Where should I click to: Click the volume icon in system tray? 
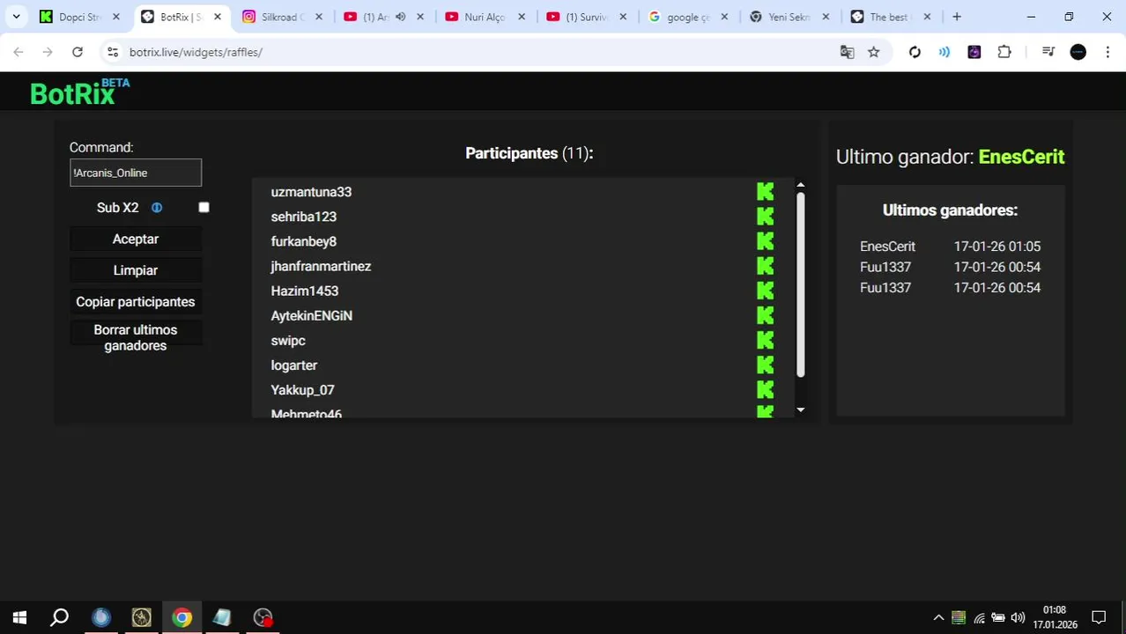[x=1018, y=617]
